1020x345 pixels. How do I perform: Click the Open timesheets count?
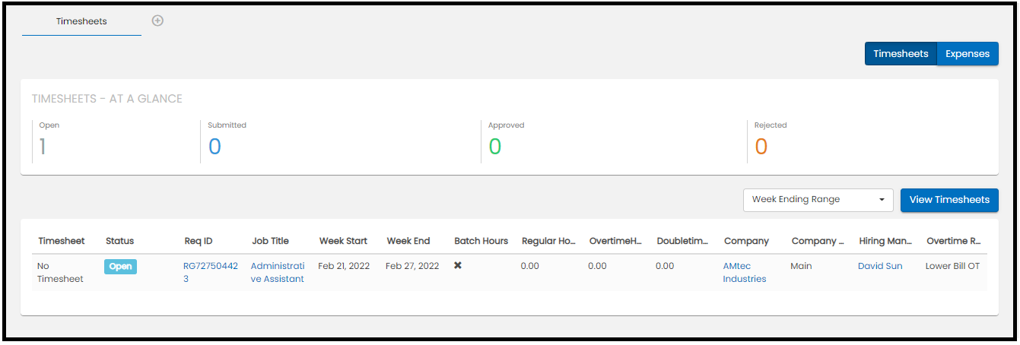(43, 147)
